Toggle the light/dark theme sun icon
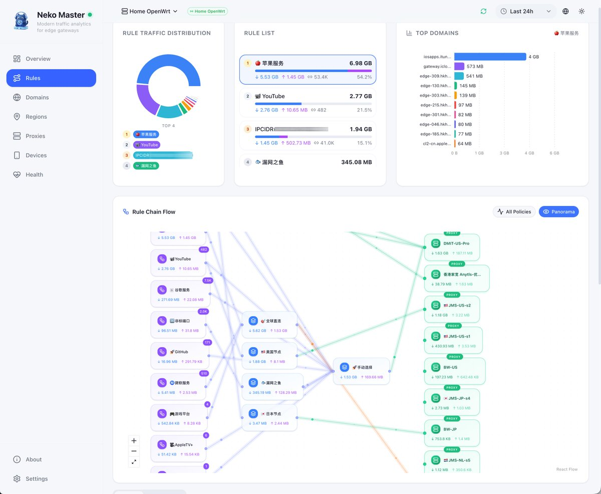Viewport: 601px width, 494px height. tap(581, 11)
